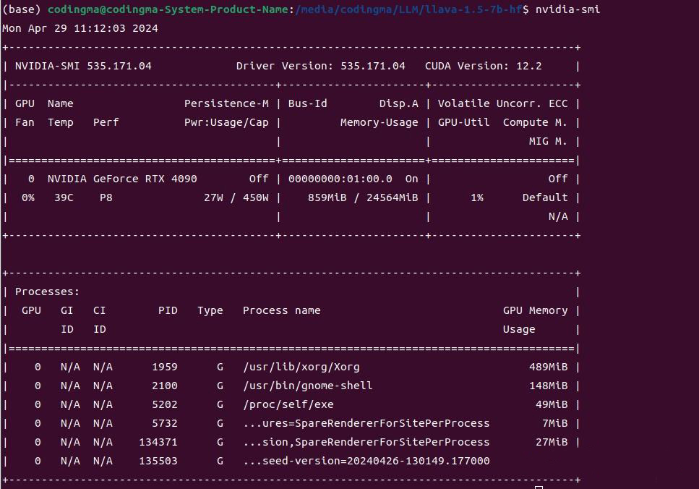Click memory value '49MiB'
The height and width of the screenshot is (489, 699).
coord(552,404)
